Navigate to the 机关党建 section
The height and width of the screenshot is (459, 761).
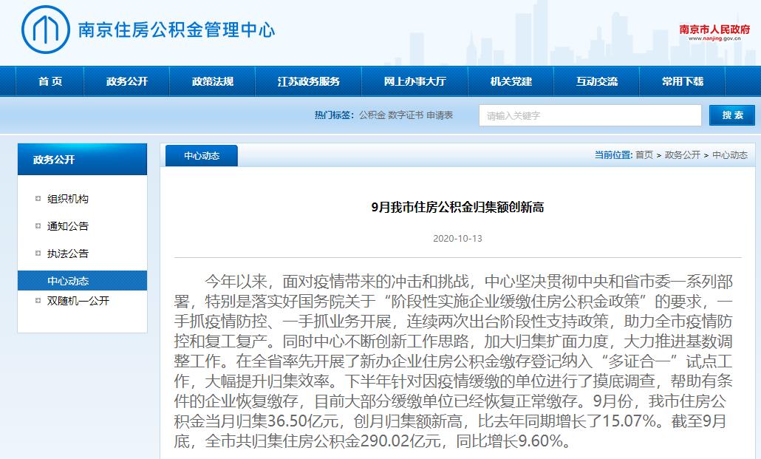[x=511, y=81]
